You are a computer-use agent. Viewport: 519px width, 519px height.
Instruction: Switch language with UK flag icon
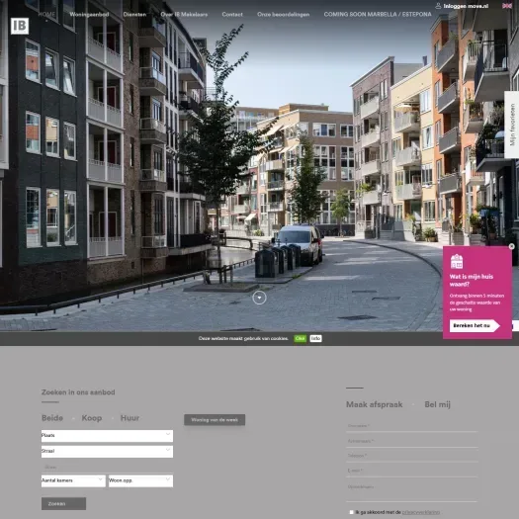507,6
